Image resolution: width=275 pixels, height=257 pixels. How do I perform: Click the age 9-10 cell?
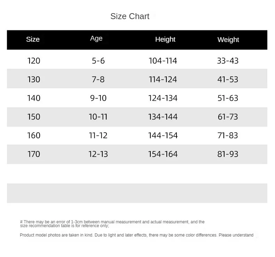[98, 98]
